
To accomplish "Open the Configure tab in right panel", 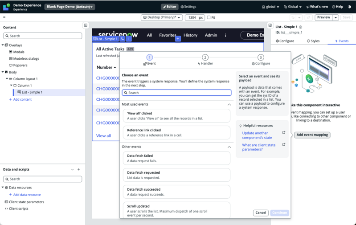I will (x=285, y=41).
